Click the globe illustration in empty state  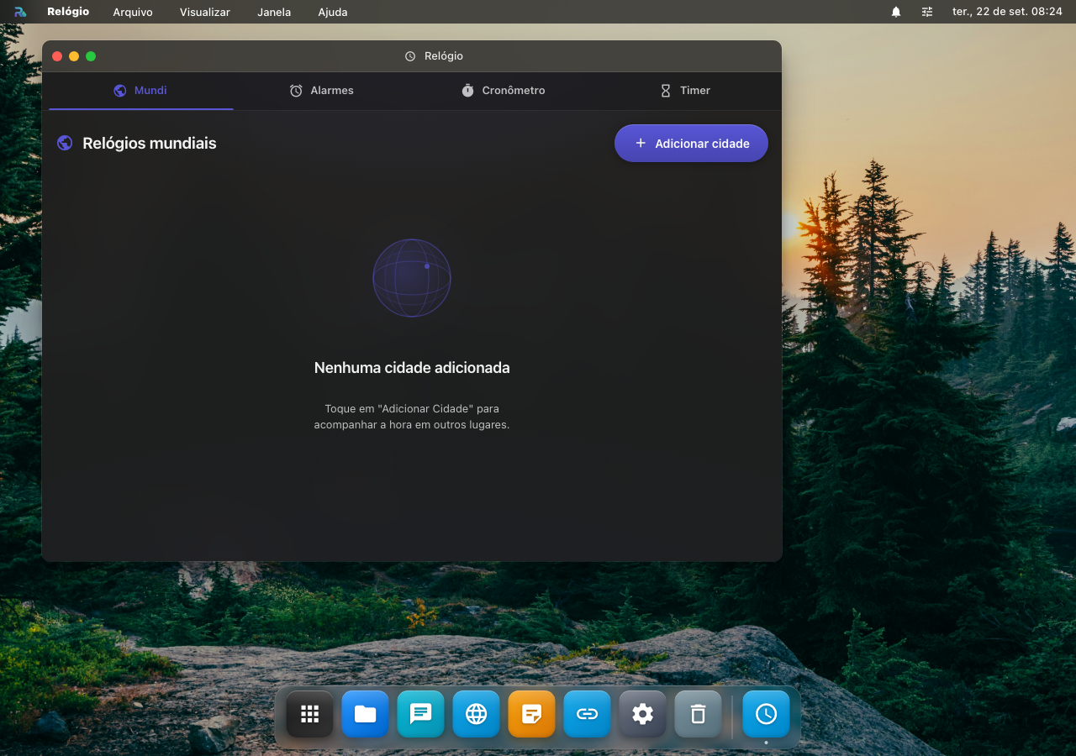(x=412, y=278)
